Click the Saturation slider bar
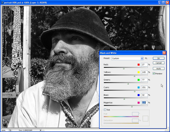 pos(121,123)
